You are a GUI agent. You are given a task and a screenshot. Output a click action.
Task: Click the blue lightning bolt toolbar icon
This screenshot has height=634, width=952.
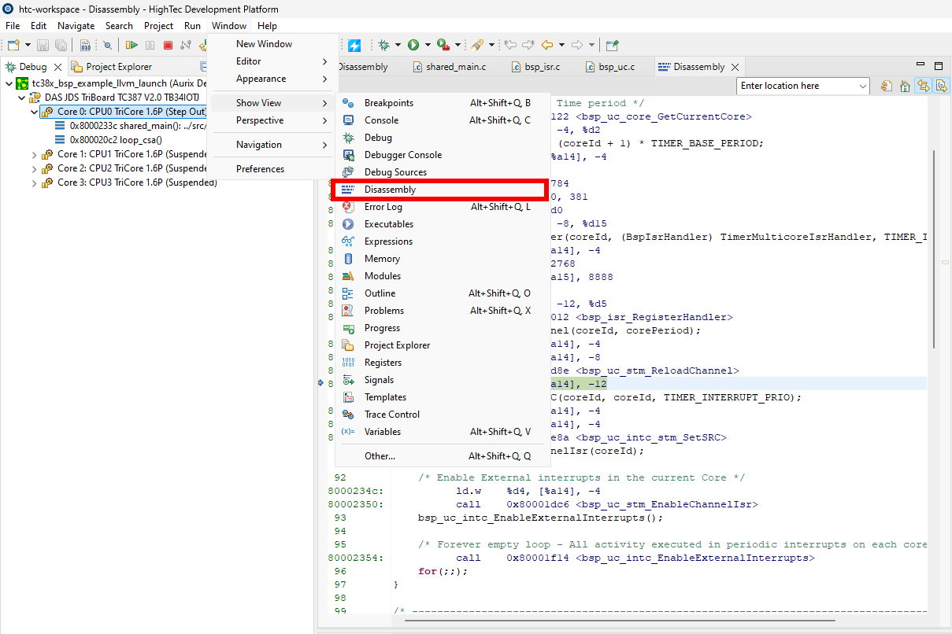click(354, 46)
